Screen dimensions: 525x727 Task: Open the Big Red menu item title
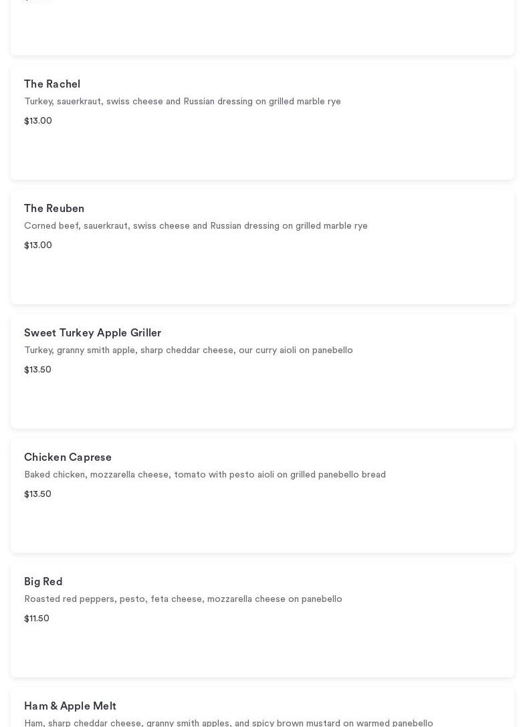43,582
